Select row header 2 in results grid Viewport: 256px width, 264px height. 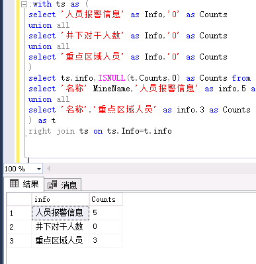tap(19, 227)
